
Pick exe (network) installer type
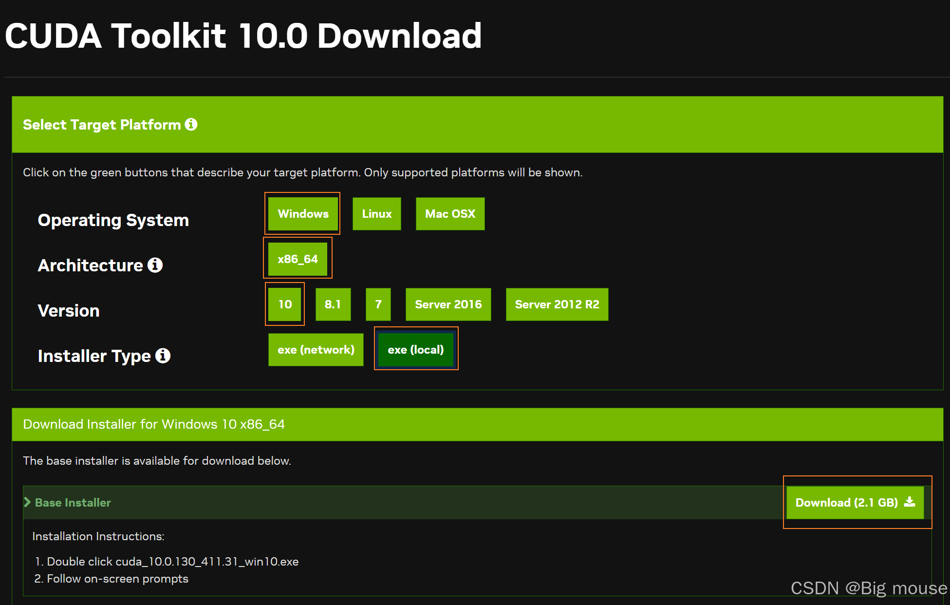coord(316,350)
